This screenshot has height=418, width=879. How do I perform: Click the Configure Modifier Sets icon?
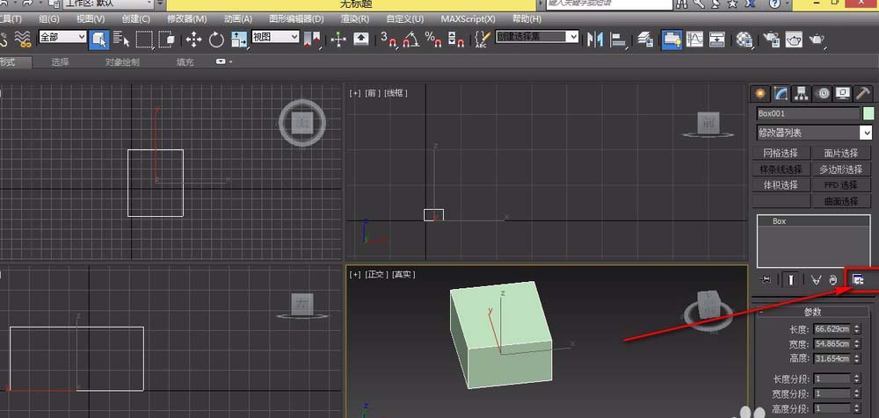(x=858, y=279)
